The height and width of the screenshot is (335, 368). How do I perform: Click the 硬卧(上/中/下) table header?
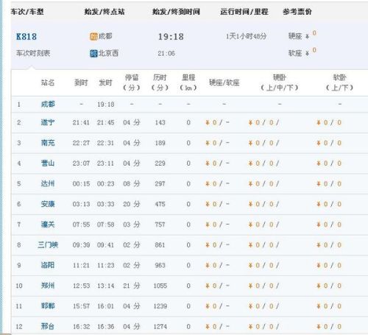(x=280, y=82)
